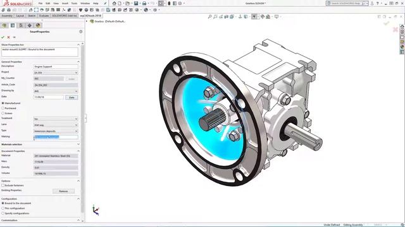Click the green checkmark to confirm SmartProperties

click(x=3, y=37)
